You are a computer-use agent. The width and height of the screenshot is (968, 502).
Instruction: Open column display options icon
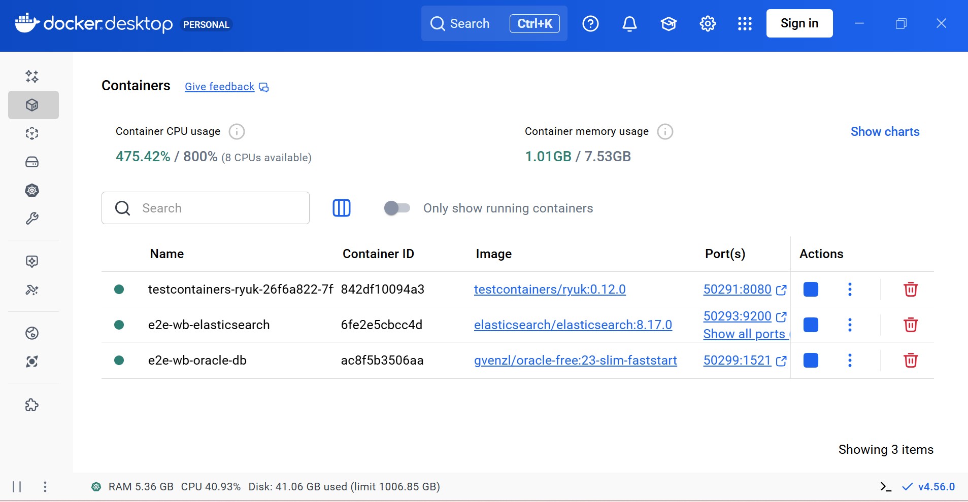342,208
